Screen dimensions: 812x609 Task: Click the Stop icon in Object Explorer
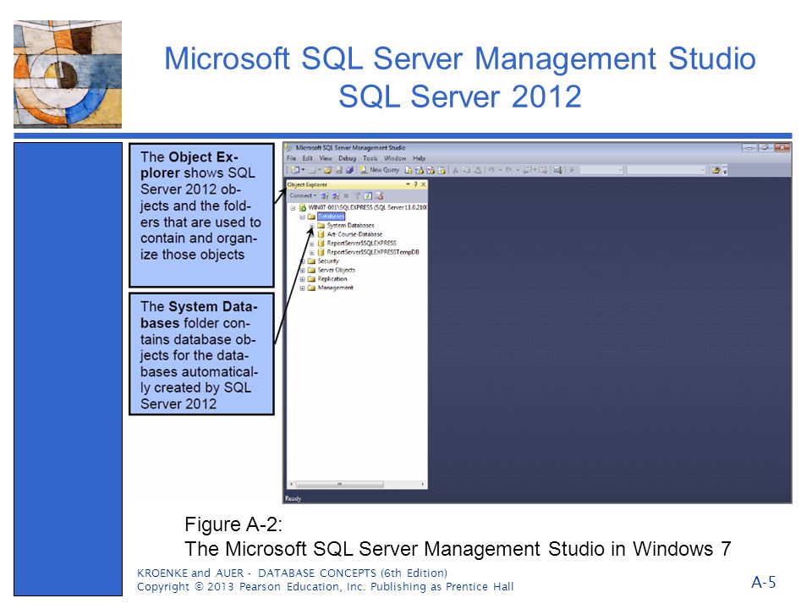pyautogui.click(x=346, y=195)
